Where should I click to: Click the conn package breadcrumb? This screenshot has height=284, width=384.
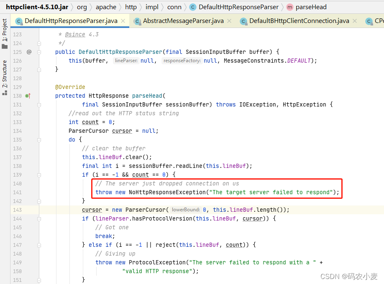[x=174, y=7]
